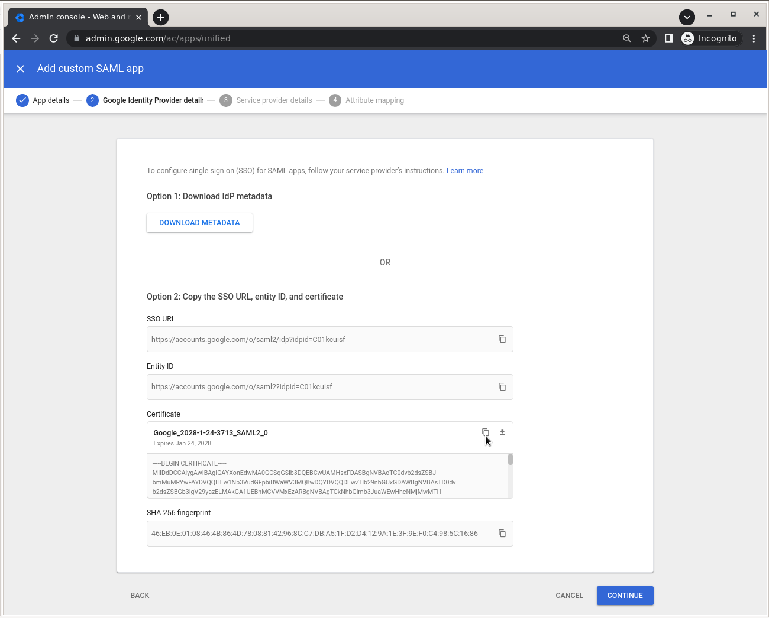Click the BEGIN CERTIFICATE text line
Screen dimensions: 769x618
coord(189,463)
